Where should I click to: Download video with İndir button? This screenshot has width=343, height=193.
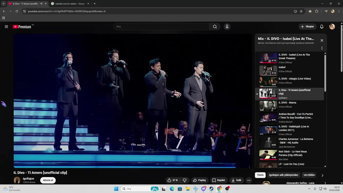(x=237, y=180)
